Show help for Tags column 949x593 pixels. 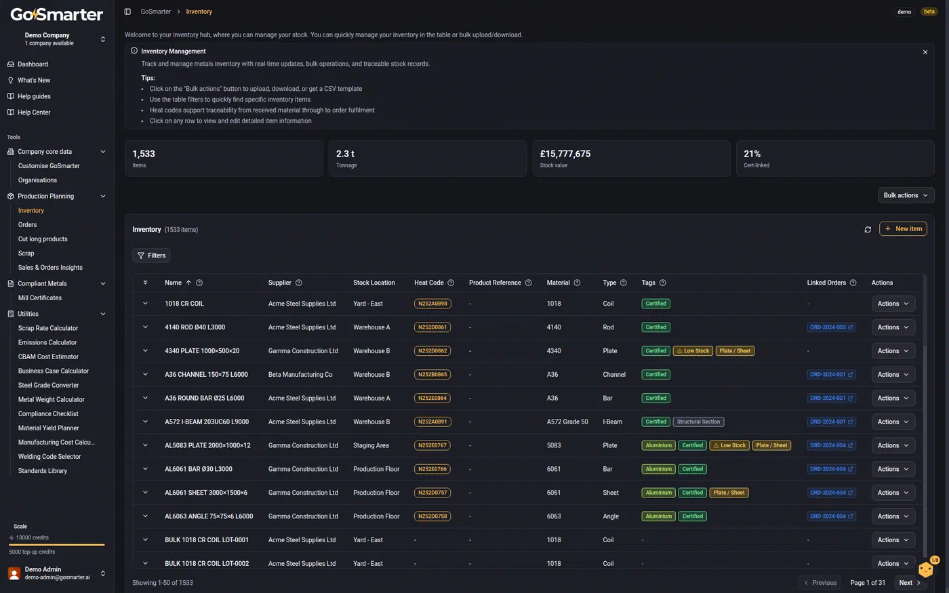(x=663, y=283)
